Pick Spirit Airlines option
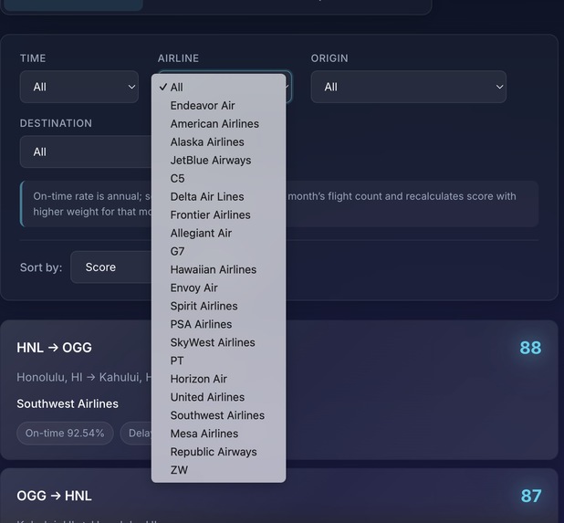This screenshot has width=564, height=523. point(218,306)
